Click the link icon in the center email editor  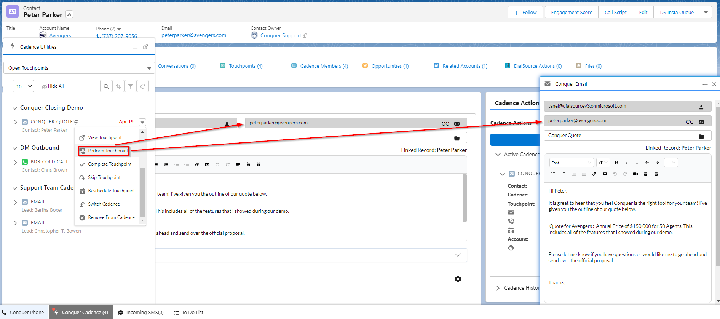(197, 164)
